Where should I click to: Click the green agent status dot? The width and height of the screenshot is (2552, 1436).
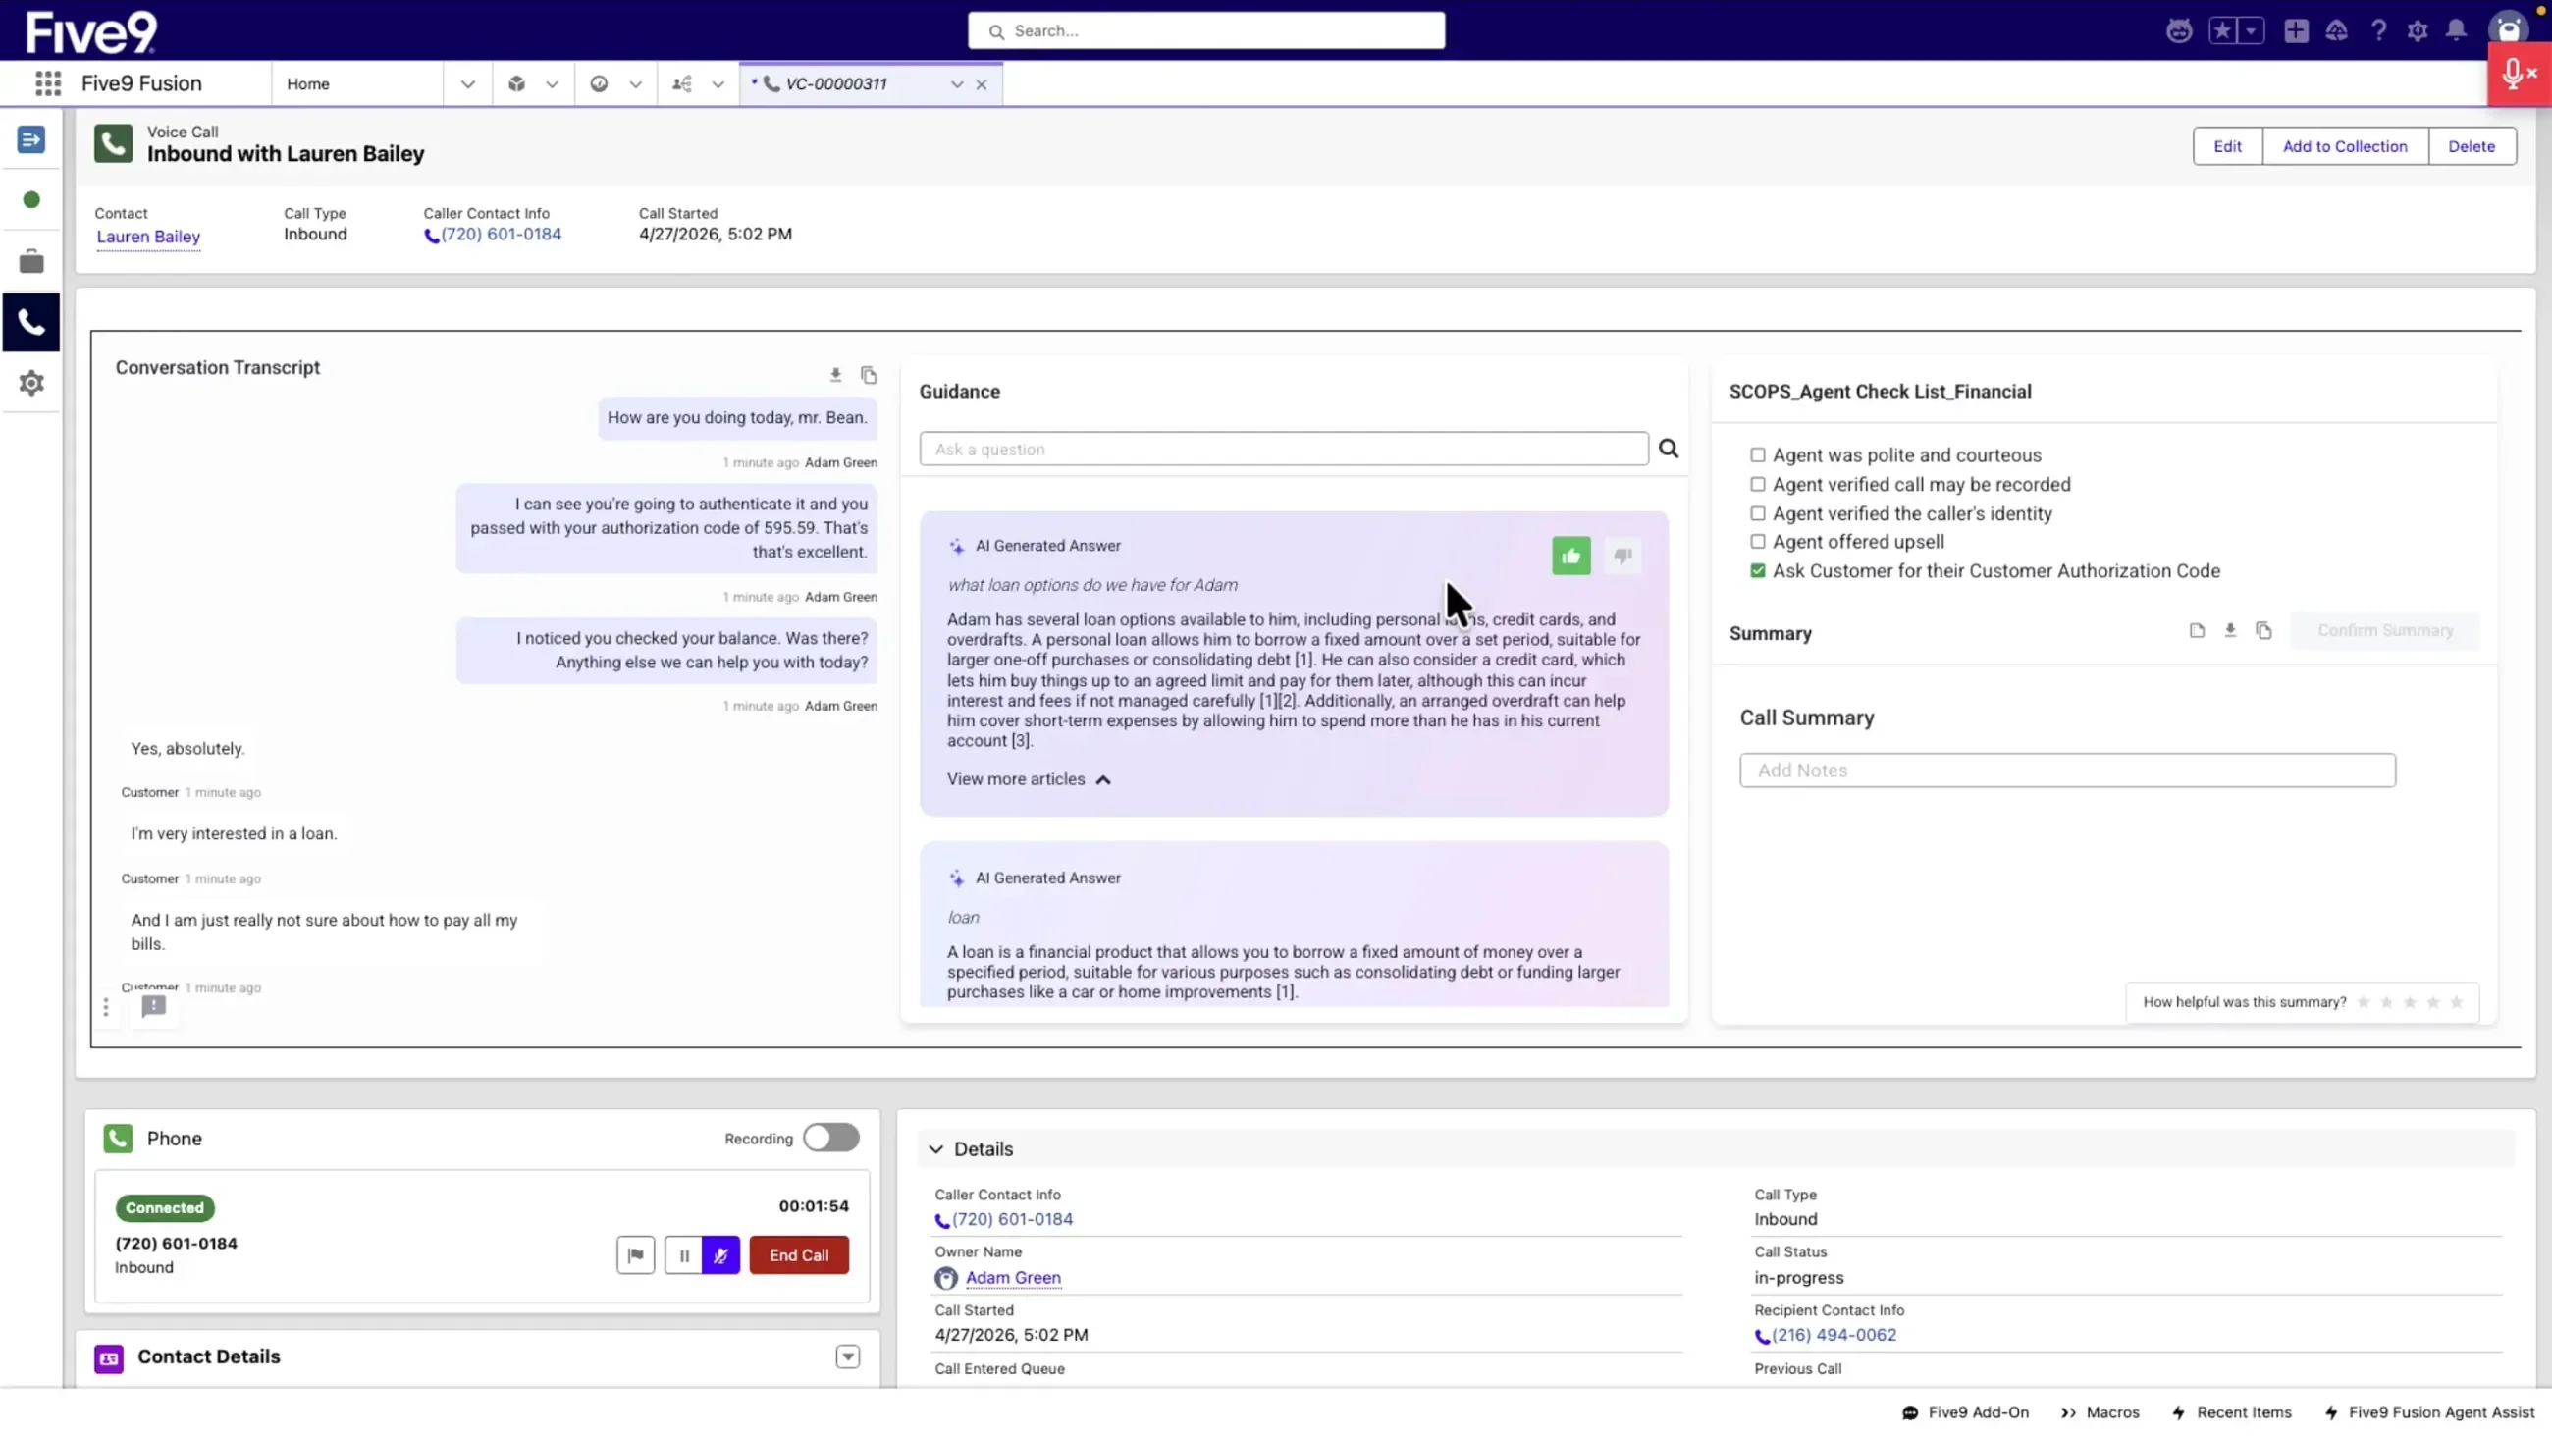tap(31, 200)
